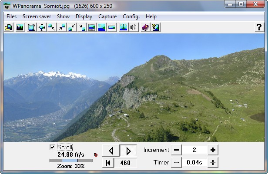Open the Help menu
Viewport: 268px width, 174px height.
pos(151,16)
